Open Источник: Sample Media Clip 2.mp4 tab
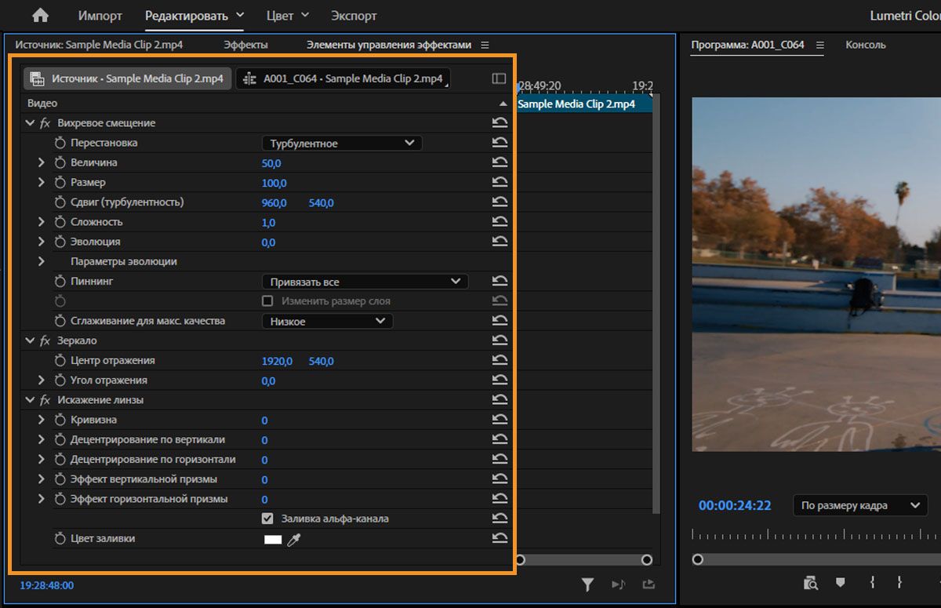The height and width of the screenshot is (608, 941). point(99,45)
